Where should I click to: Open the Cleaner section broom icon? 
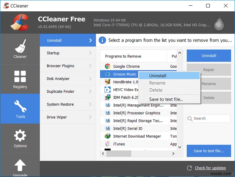coord(20,46)
